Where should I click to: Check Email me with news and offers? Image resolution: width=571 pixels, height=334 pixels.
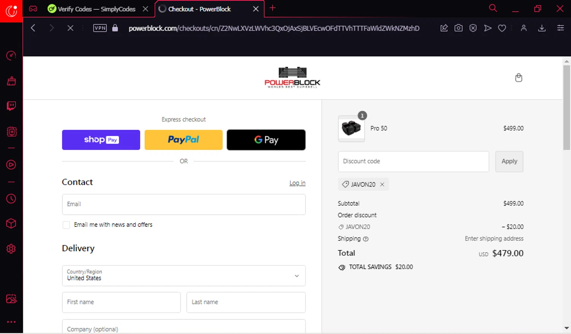coord(66,225)
